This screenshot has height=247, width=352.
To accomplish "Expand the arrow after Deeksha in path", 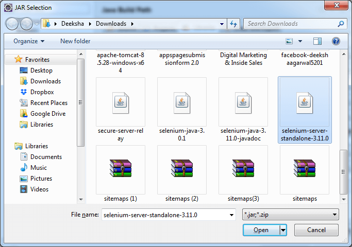I will pyautogui.click(x=90, y=24).
